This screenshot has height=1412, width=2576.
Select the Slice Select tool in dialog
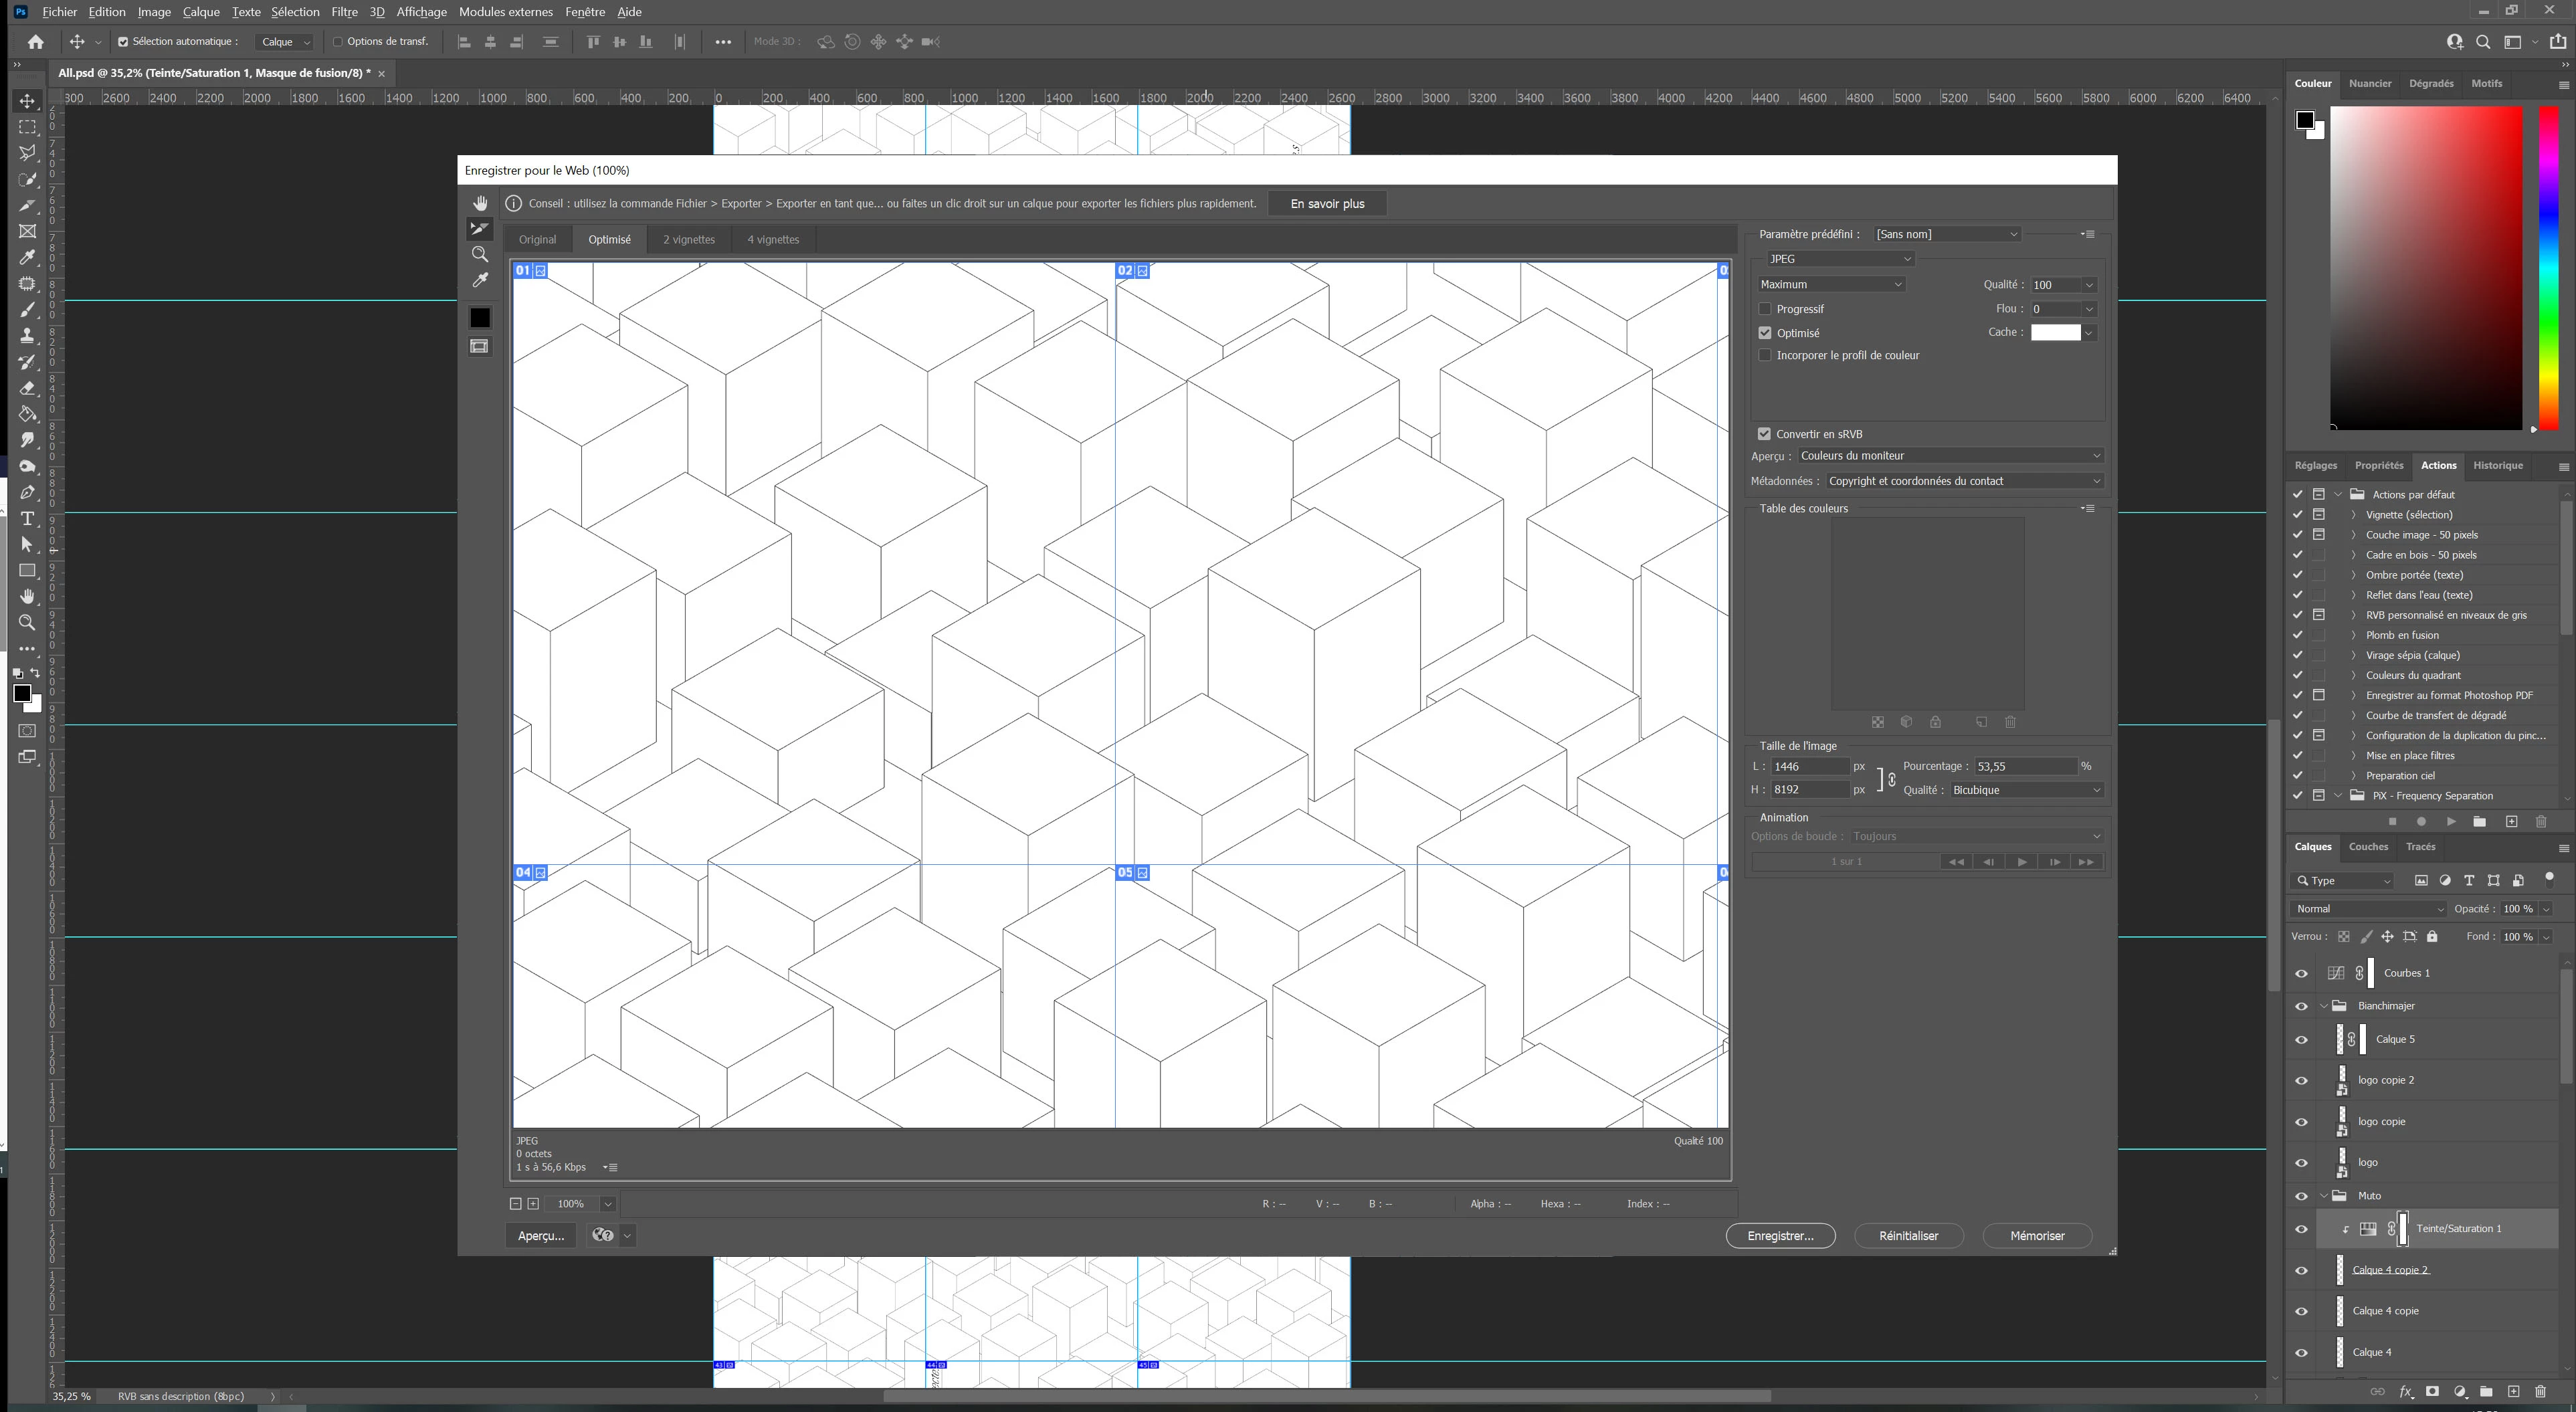pos(480,229)
